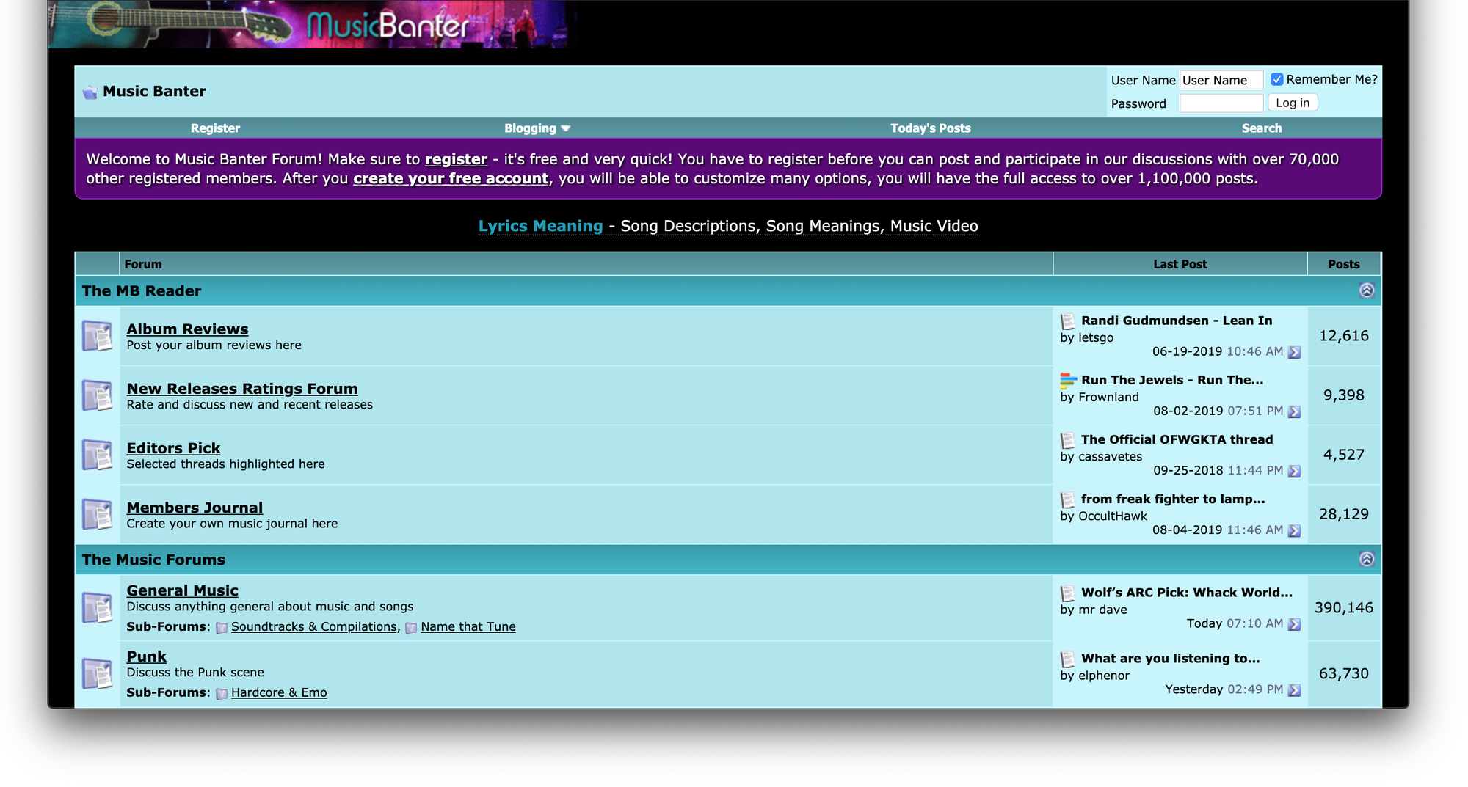This screenshot has width=1468, height=787.
Task: Click arrow beside The Official OFWGKTA thread date
Action: pyautogui.click(x=1294, y=471)
